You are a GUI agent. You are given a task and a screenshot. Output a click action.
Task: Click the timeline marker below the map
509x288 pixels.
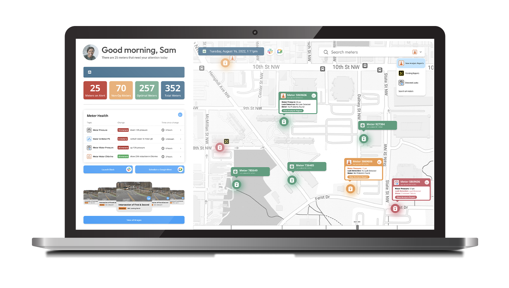tap(357, 227)
